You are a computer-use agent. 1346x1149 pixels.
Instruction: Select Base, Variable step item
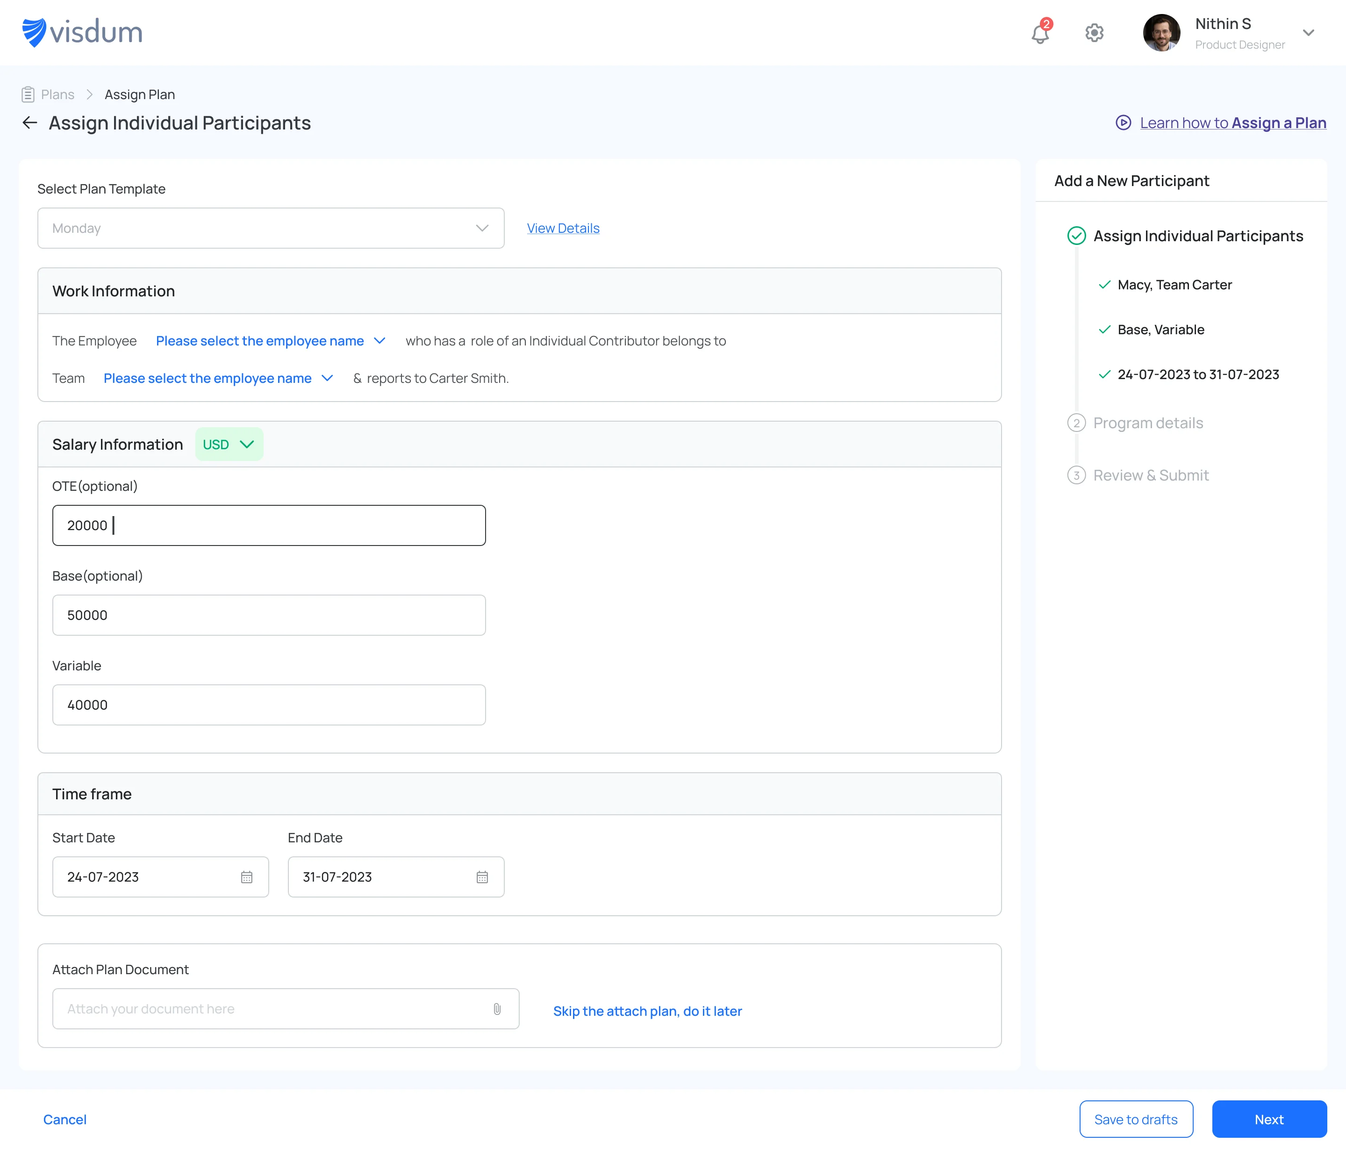click(x=1161, y=330)
